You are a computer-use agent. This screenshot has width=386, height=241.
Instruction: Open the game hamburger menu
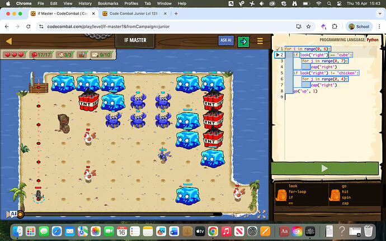click(260, 41)
